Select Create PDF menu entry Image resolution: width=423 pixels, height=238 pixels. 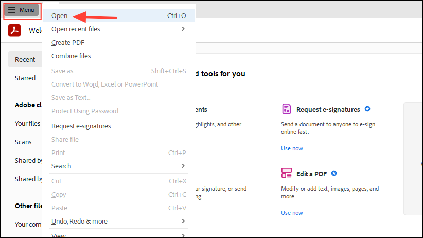point(68,43)
